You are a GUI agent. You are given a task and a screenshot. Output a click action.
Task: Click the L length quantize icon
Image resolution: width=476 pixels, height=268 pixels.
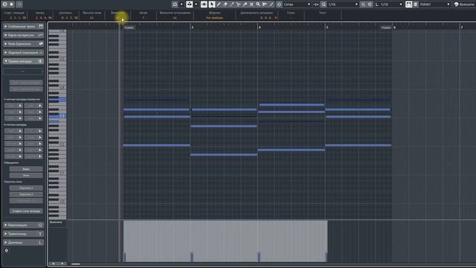click(x=377, y=4)
